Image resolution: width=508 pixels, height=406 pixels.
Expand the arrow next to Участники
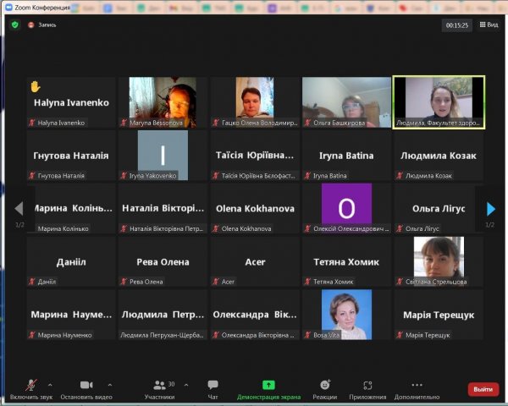click(186, 384)
